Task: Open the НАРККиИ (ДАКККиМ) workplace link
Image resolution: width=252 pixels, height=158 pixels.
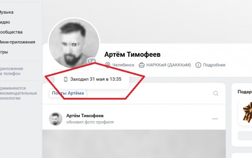Action: [x=169, y=65]
